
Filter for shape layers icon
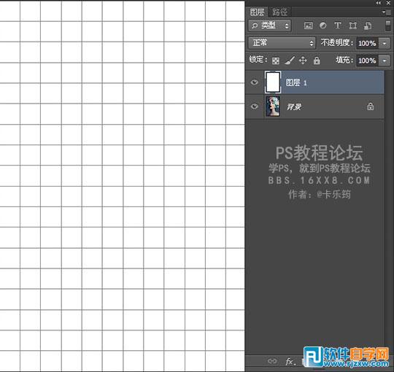pyautogui.click(x=353, y=26)
